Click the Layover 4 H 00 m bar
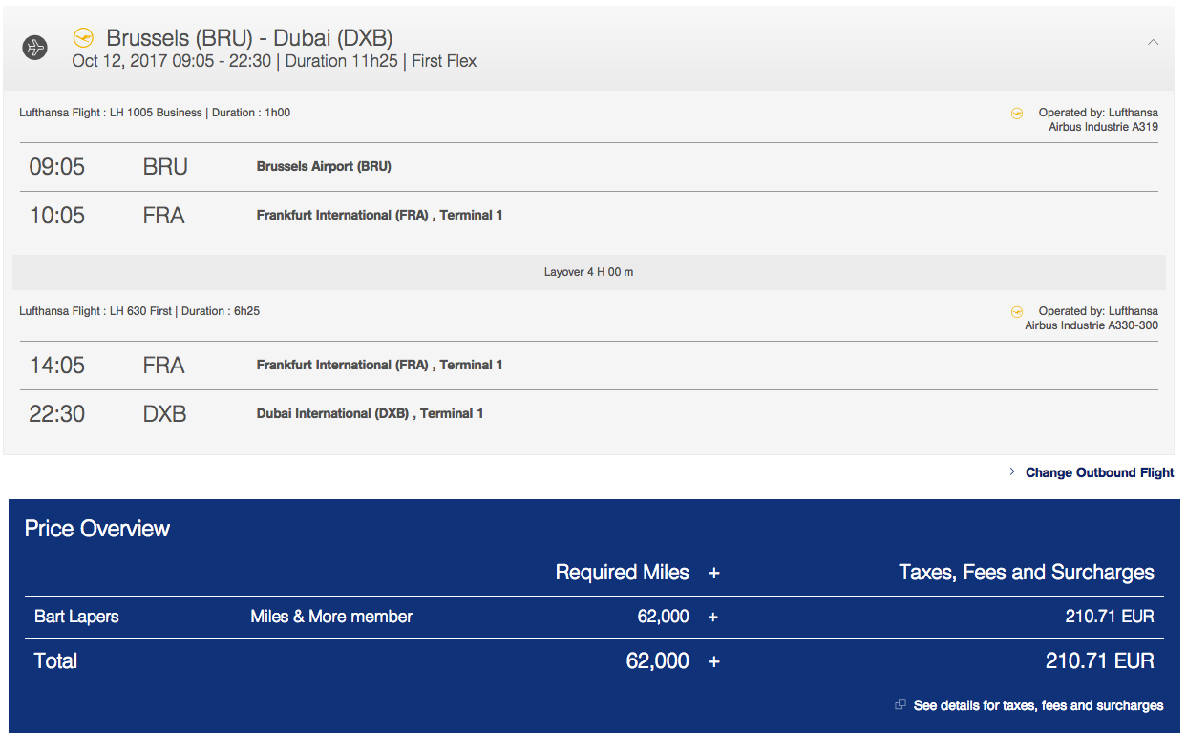 click(x=588, y=272)
